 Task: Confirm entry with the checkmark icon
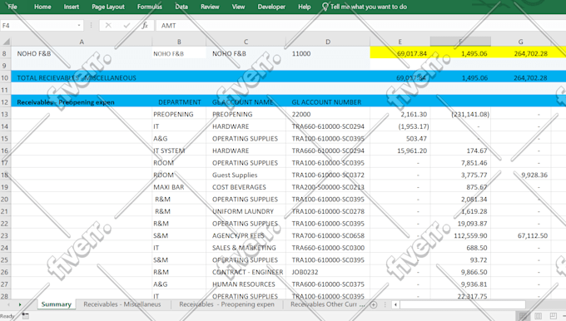click(127, 25)
